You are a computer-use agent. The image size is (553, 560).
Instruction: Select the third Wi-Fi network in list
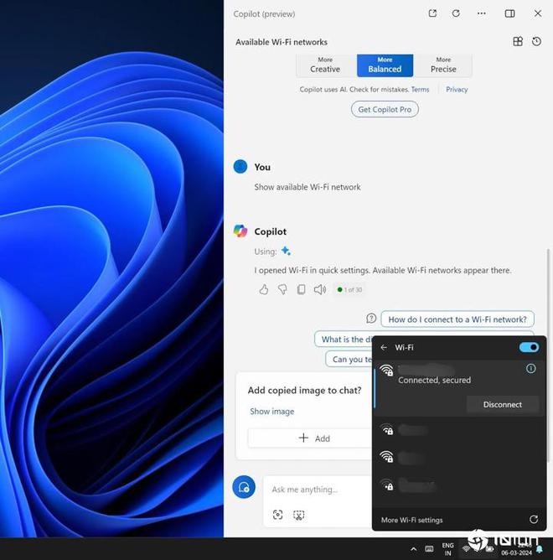click(x=459, y=457)
